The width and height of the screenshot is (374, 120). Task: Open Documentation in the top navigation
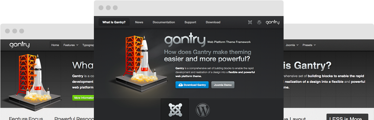pos(164,22)
